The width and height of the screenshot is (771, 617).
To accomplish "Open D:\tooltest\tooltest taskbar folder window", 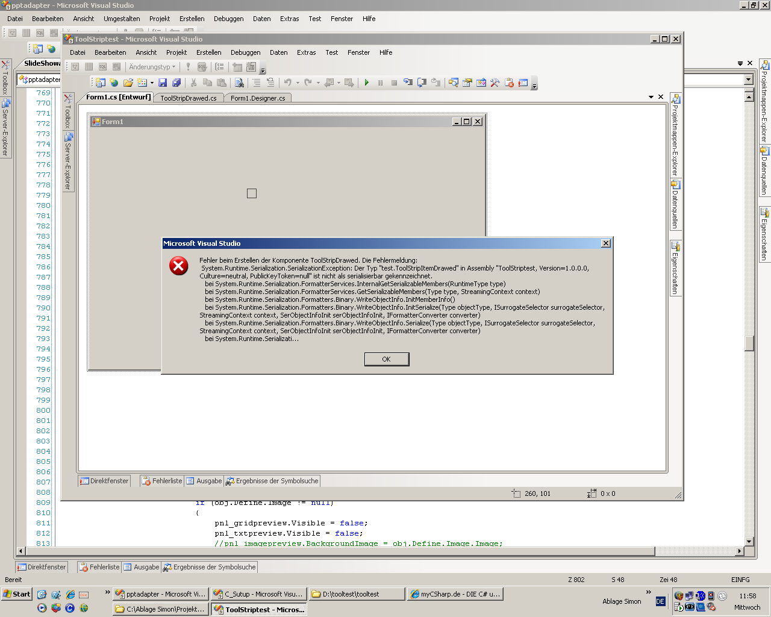I will [x=357, y=594].
